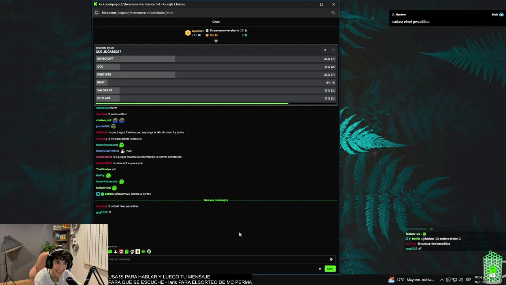Click bananinhuesudo's first green emote

(121, 145)
